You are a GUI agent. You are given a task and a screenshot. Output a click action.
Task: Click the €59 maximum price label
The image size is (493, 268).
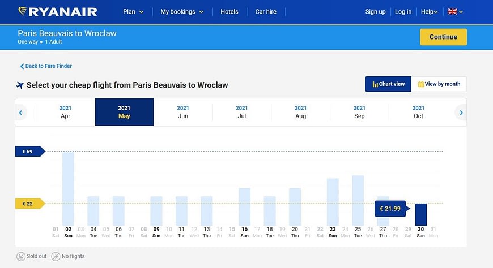[x=30, y=152]
